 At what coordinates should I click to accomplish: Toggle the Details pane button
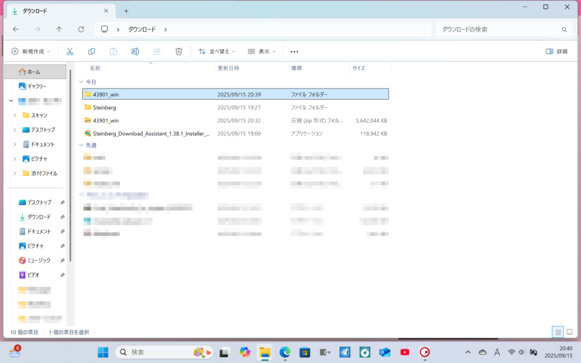556,51
